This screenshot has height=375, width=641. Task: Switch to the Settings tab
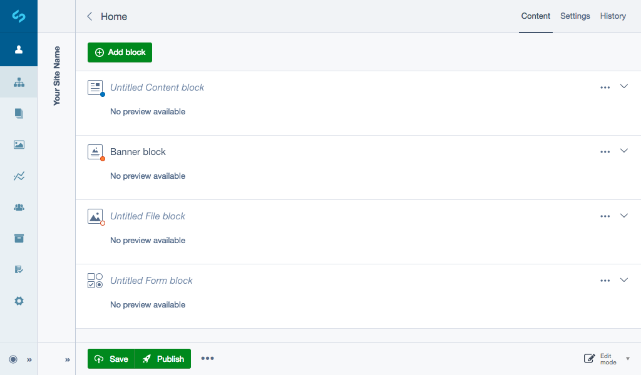click(575, 16)
